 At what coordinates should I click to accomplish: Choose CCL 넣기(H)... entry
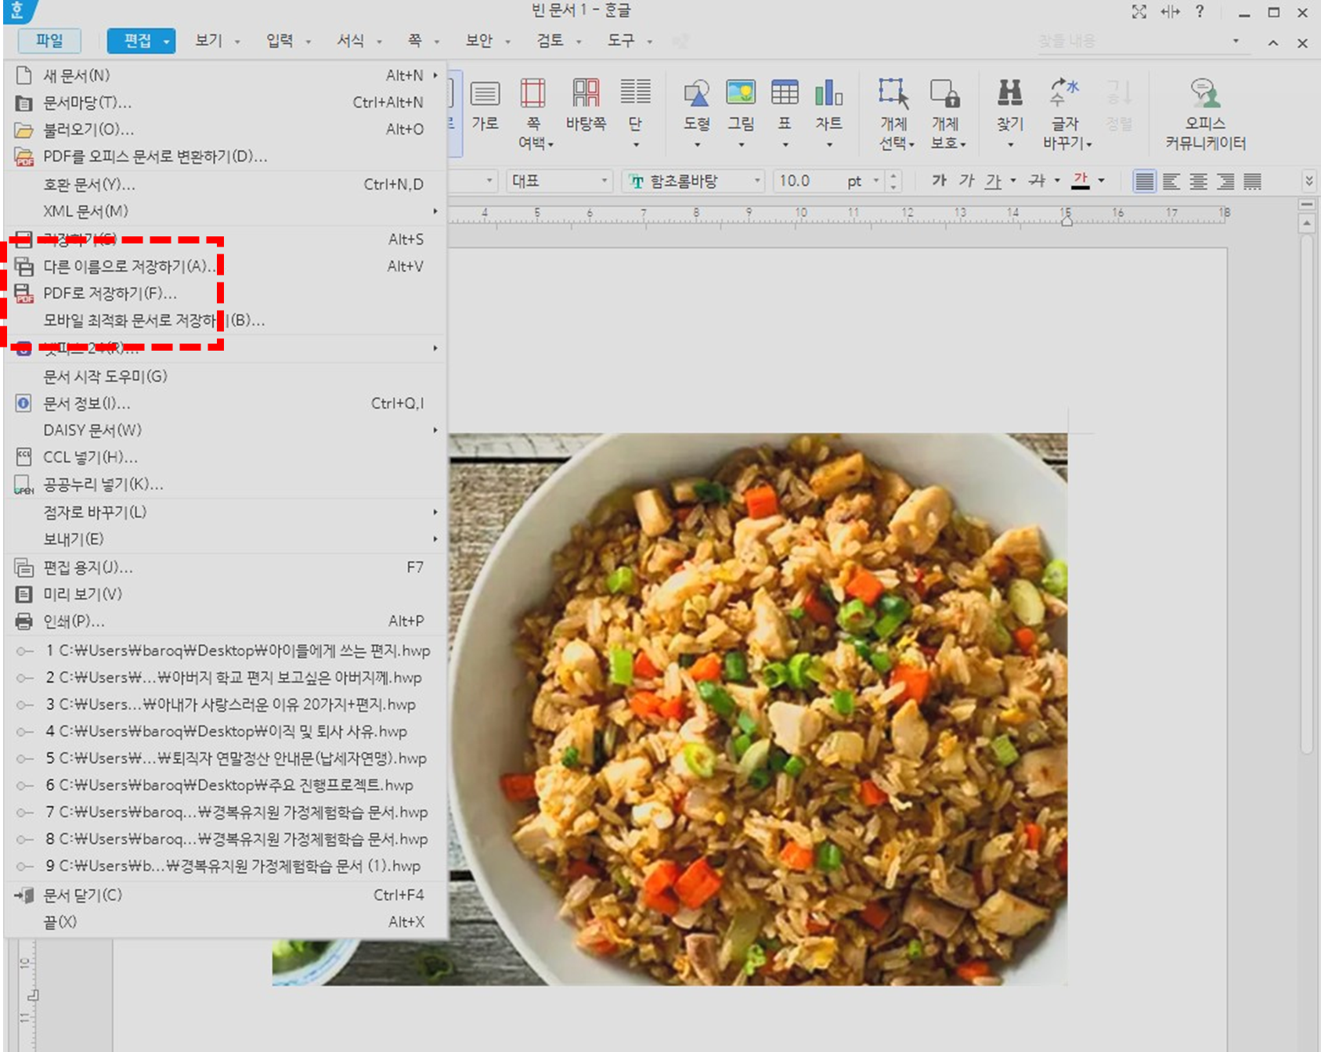(x=226, y=457)
